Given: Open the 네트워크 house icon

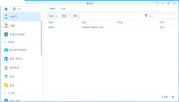Looking at the screenshot, I should coord(6,68).
